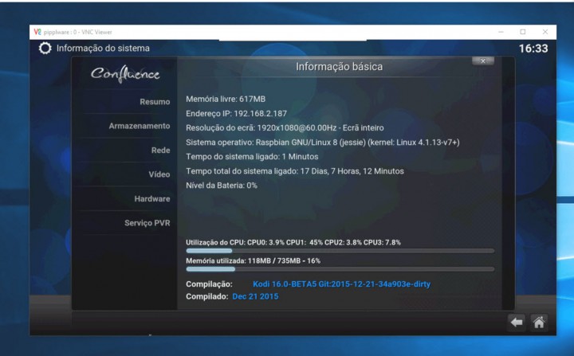Screen dimensions: 574x356
Task: Click the system information gear icon
Action: pos(45,49)
